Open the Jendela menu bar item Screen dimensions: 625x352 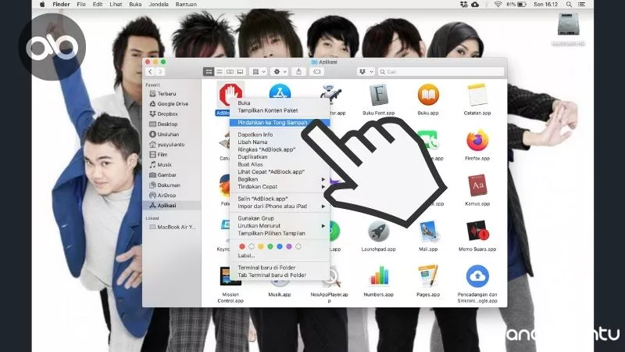pos(159,5)
